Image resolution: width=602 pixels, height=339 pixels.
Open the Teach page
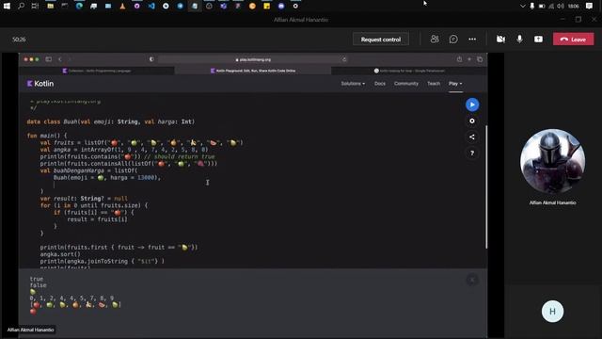pos(434,84)
